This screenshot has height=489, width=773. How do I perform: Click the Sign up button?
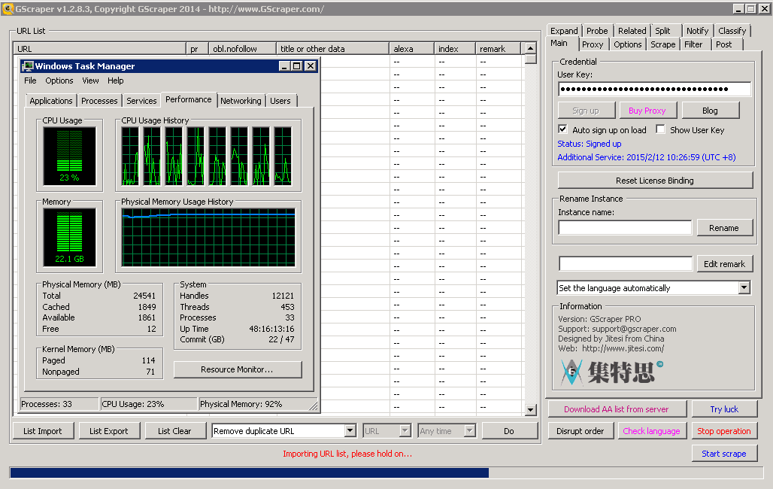(586, 111)
